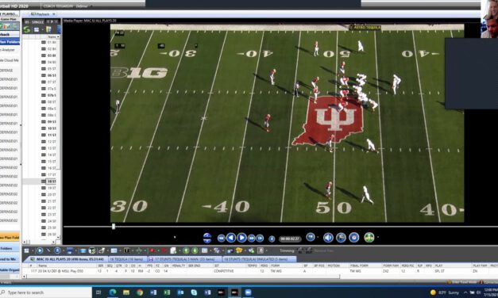498x298 pixels.
Task: Click the yellow people group icon in toolbar
Action: (x=239, y=250)
